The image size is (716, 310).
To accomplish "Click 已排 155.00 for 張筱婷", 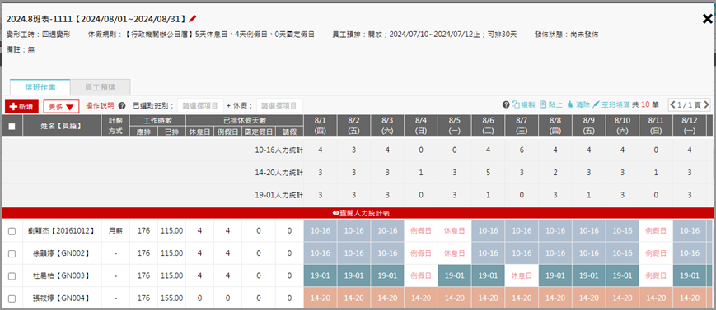I will pos(171,298).
